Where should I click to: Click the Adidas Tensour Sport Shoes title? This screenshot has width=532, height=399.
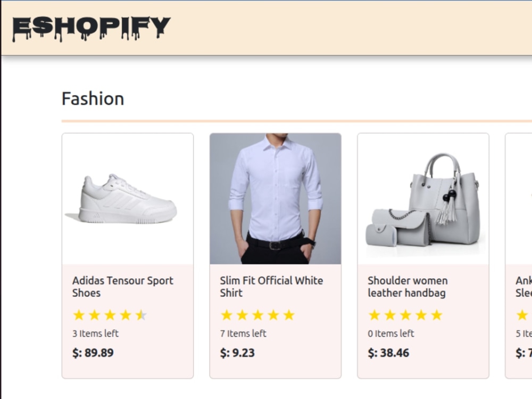(x=123, y=287)
